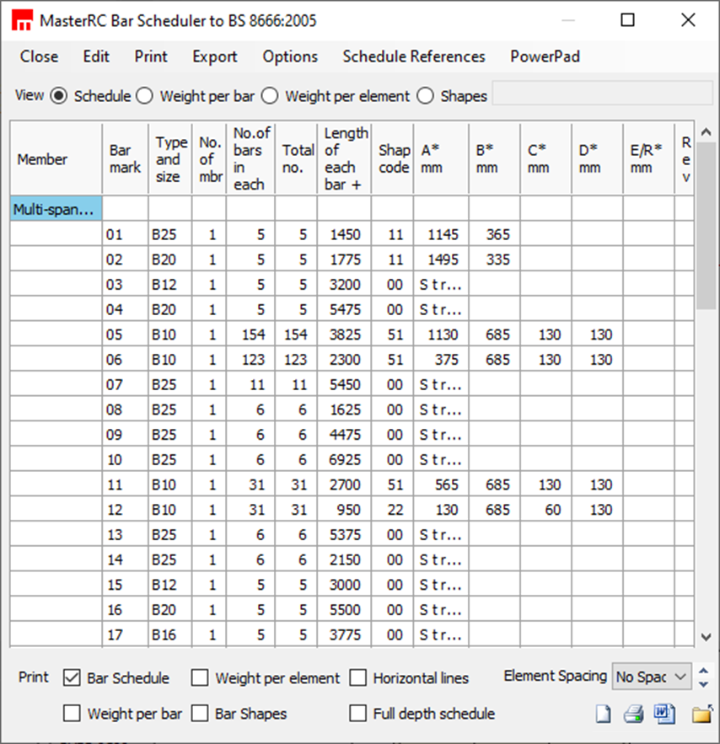Open the Options menu
This screenshot has width=720, height=744.
point(291,56)
